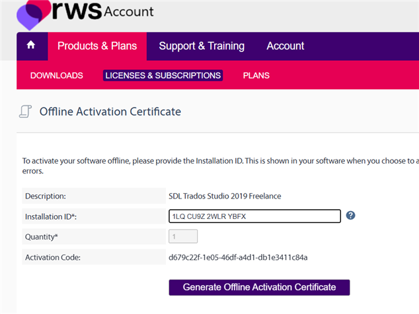Click the Offline Activation Certificate heading
This screenshot has width=419, height=314.
click(110, 111)
